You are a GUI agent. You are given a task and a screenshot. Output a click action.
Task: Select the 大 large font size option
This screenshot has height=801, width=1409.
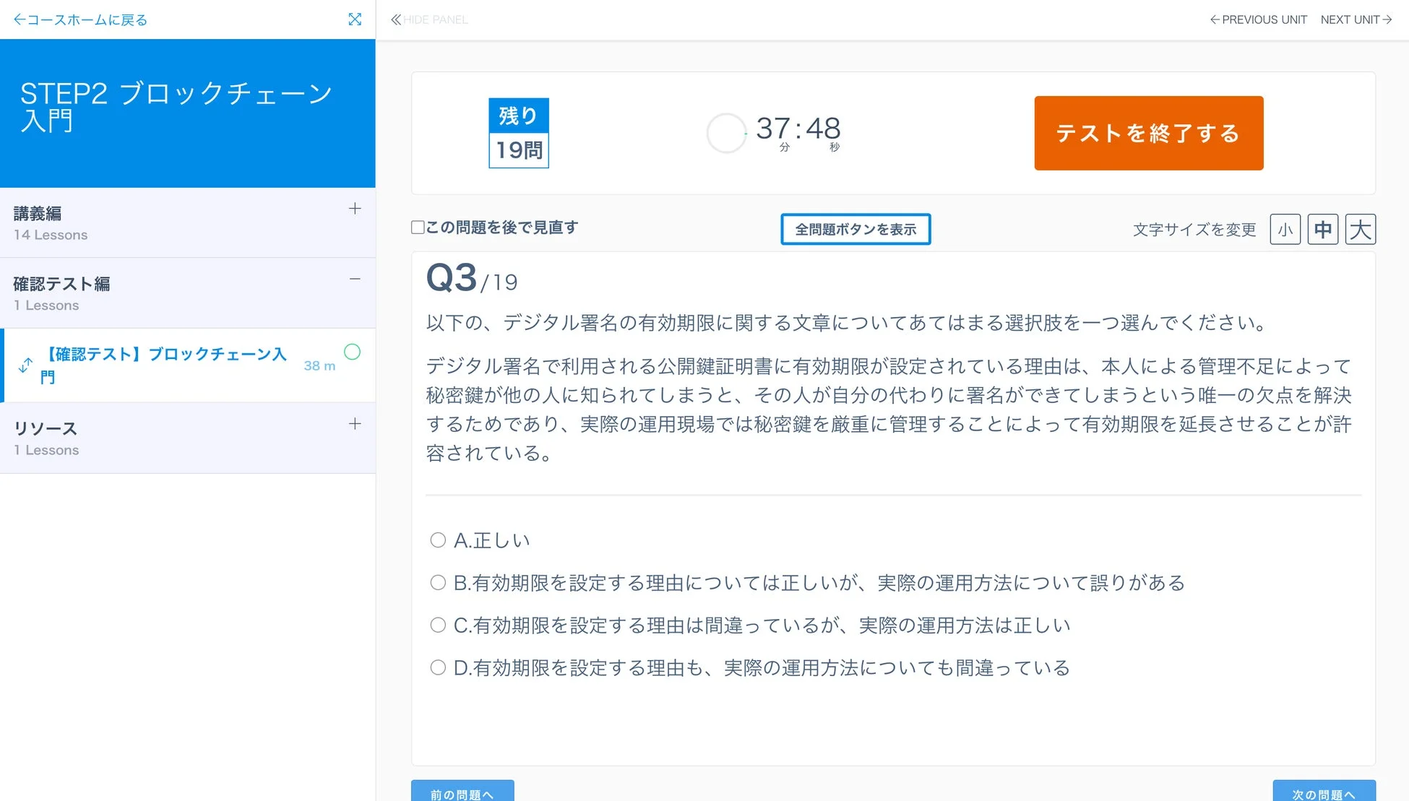point(1360,229)
